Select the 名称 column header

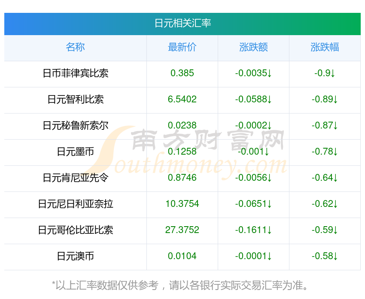(x=75, y=47)
